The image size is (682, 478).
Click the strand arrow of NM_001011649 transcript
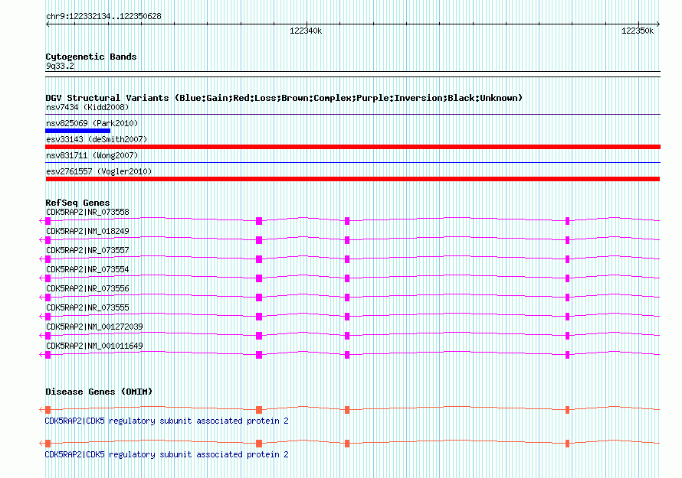(x=41, y=355)
